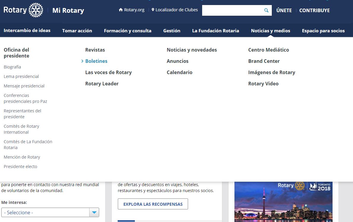The image size is (353, 222).
Task: Click the search magnifier icon
Action: [x=266, y=10]
